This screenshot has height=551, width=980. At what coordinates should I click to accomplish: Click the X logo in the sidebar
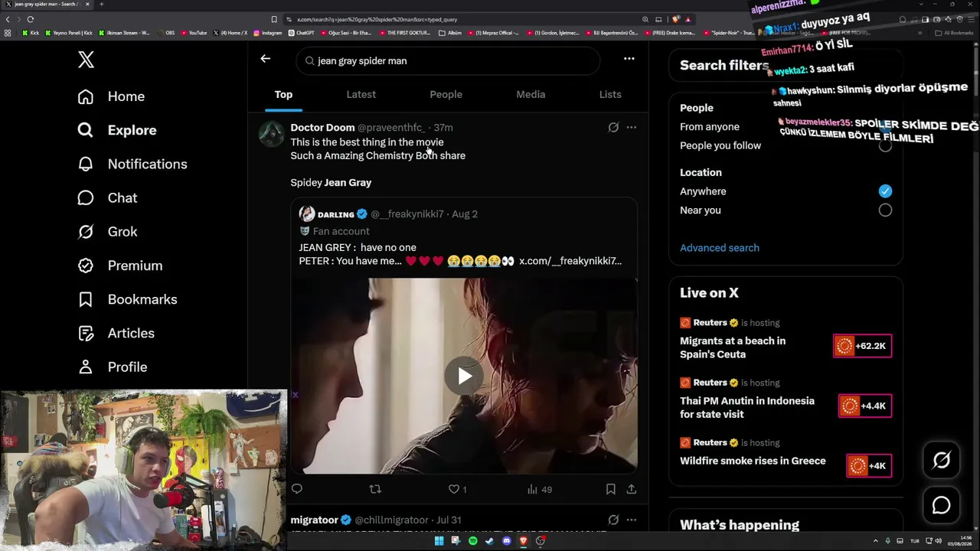pyautogui.click(x=86, y=60)
